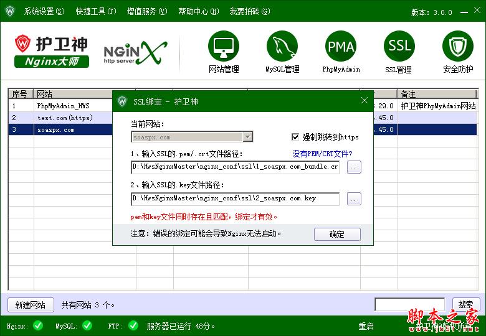Click the 服务器已运行 48分 status text

click(x=181, y=326)
